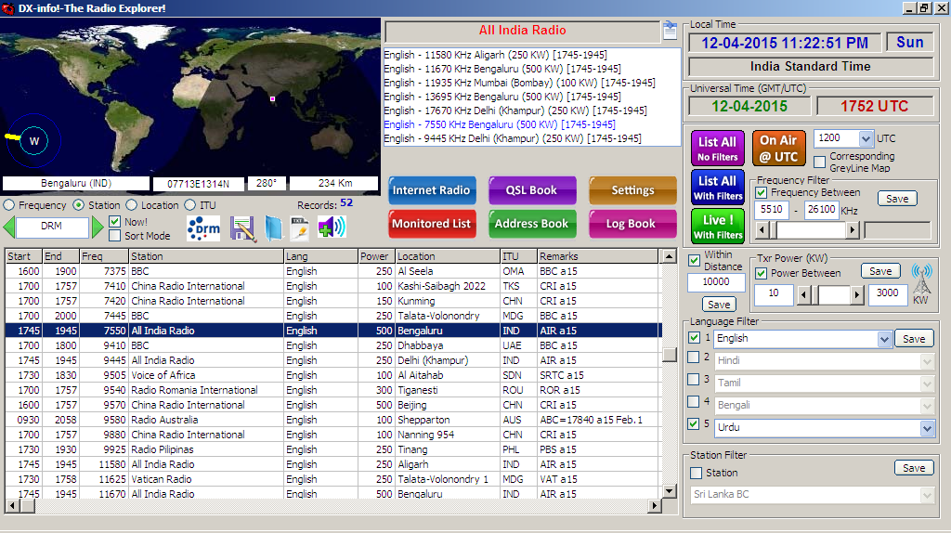Select the Frequency radio button

9,205
